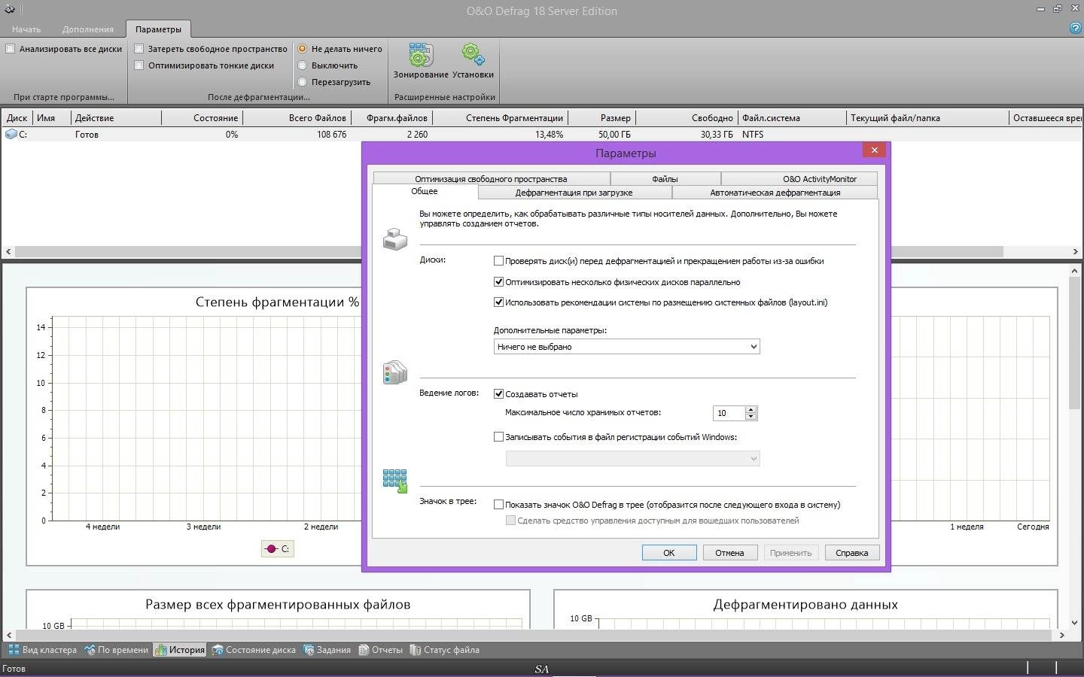
Task: Open the disabled event log dropdown
Action: [632, 459]
